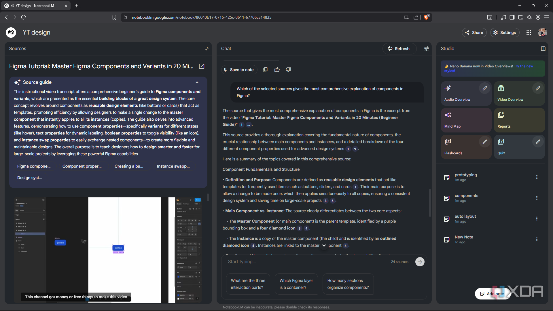Select the 'Figma compone...' topic chip
Image resolution: width=553 pixels, height=311 pixels.
coord(34,166)
